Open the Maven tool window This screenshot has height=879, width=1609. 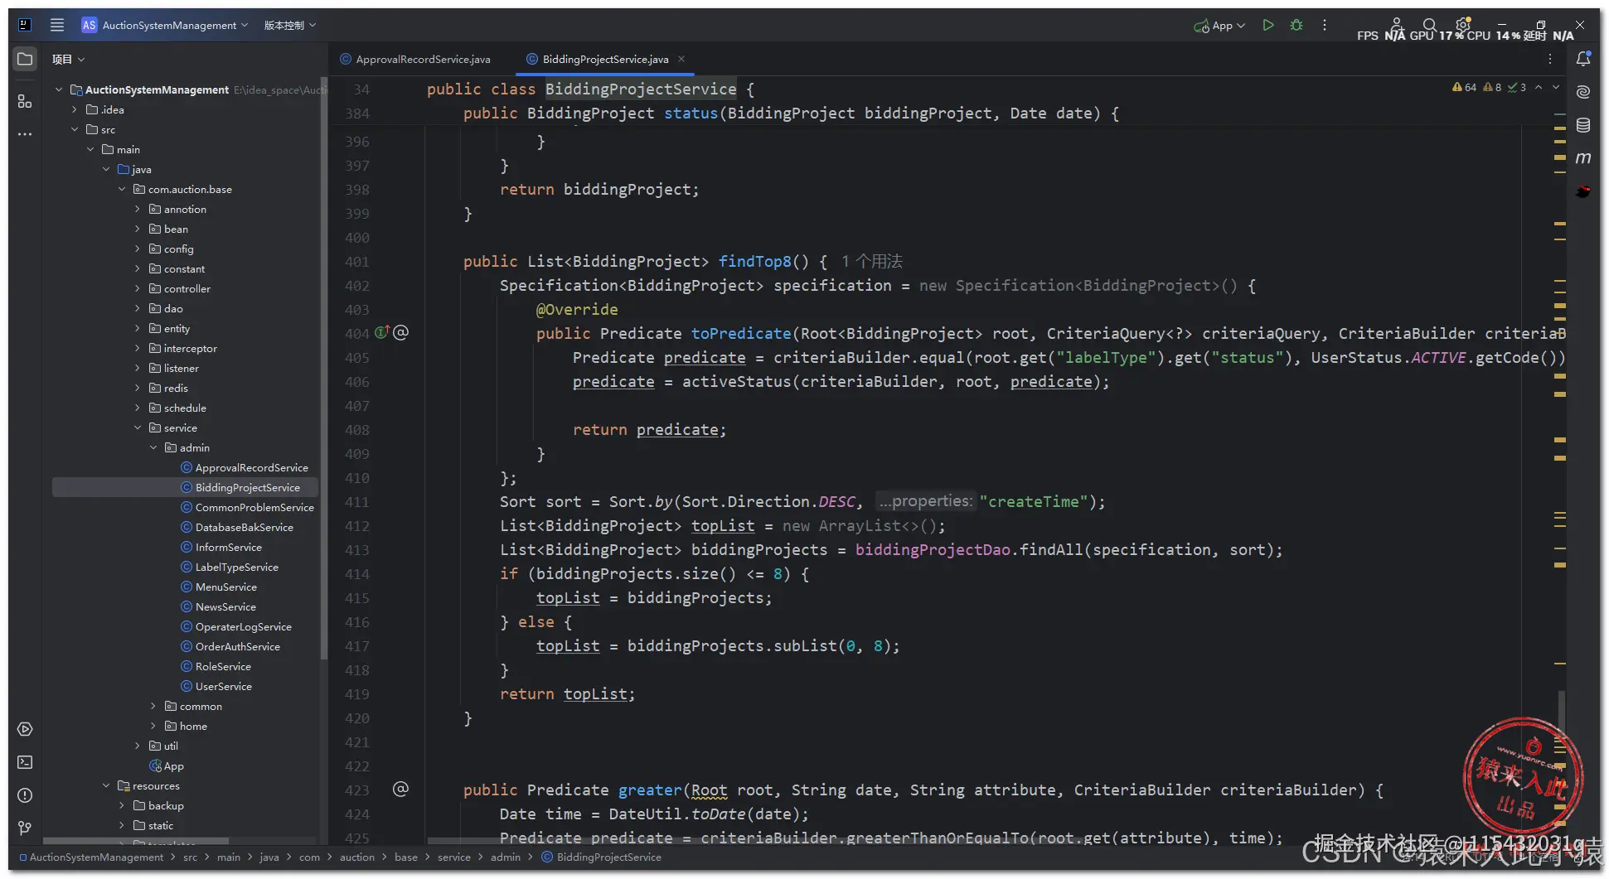click(x=1583, y=157)
